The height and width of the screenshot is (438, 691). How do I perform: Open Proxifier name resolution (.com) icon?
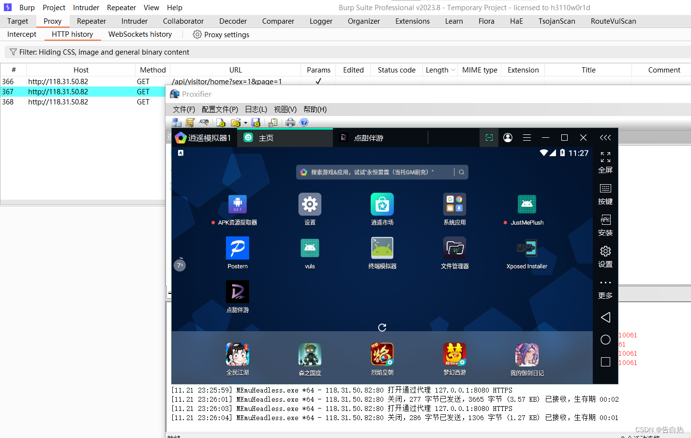[204, 123]
